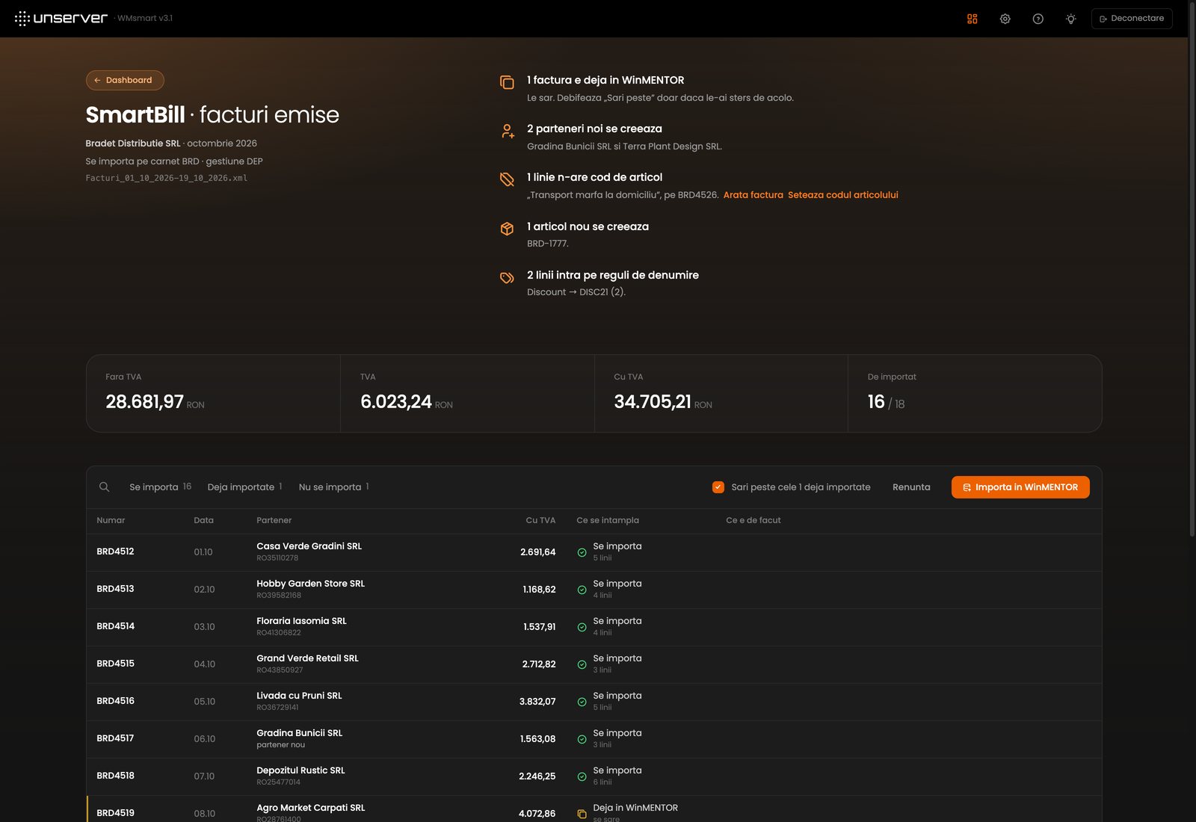Select invoice BRD4513 row number

pyautogui.click(x=115, y=590)
